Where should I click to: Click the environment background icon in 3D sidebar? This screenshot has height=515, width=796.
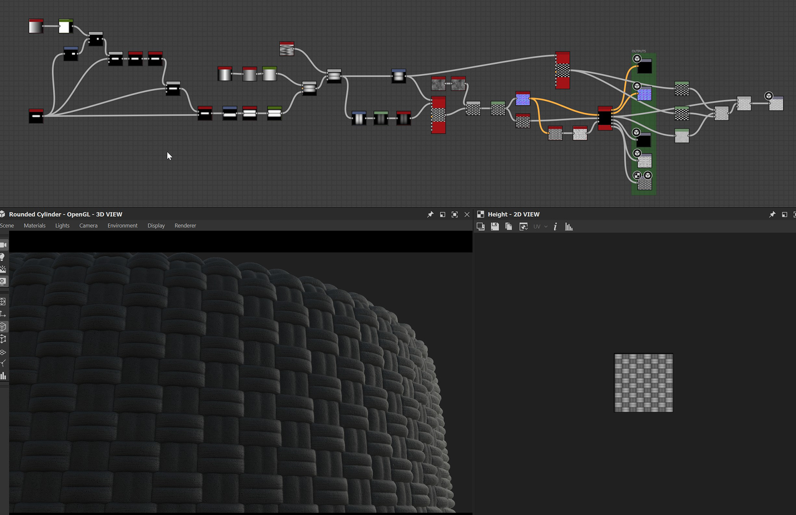point(3,269)
